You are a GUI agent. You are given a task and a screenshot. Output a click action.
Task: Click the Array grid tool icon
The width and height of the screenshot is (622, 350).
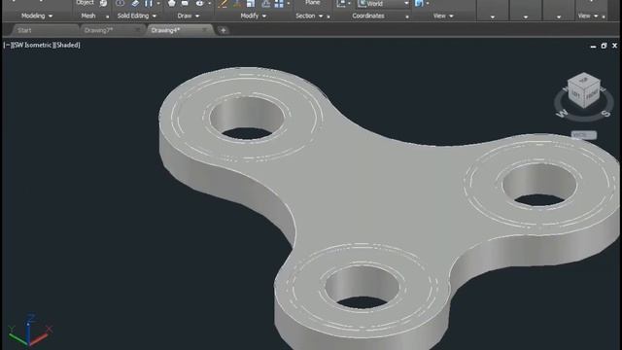click(279, 4)
